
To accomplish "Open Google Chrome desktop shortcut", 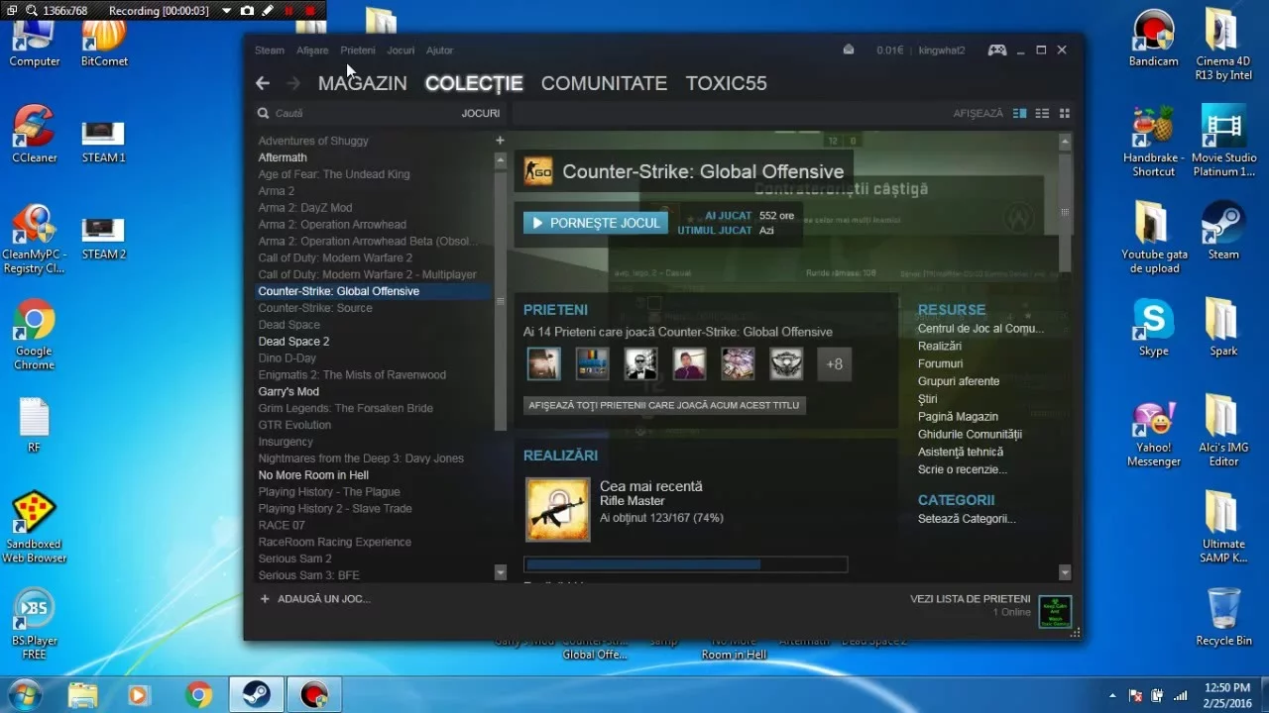I will click(x=34, y=335).
